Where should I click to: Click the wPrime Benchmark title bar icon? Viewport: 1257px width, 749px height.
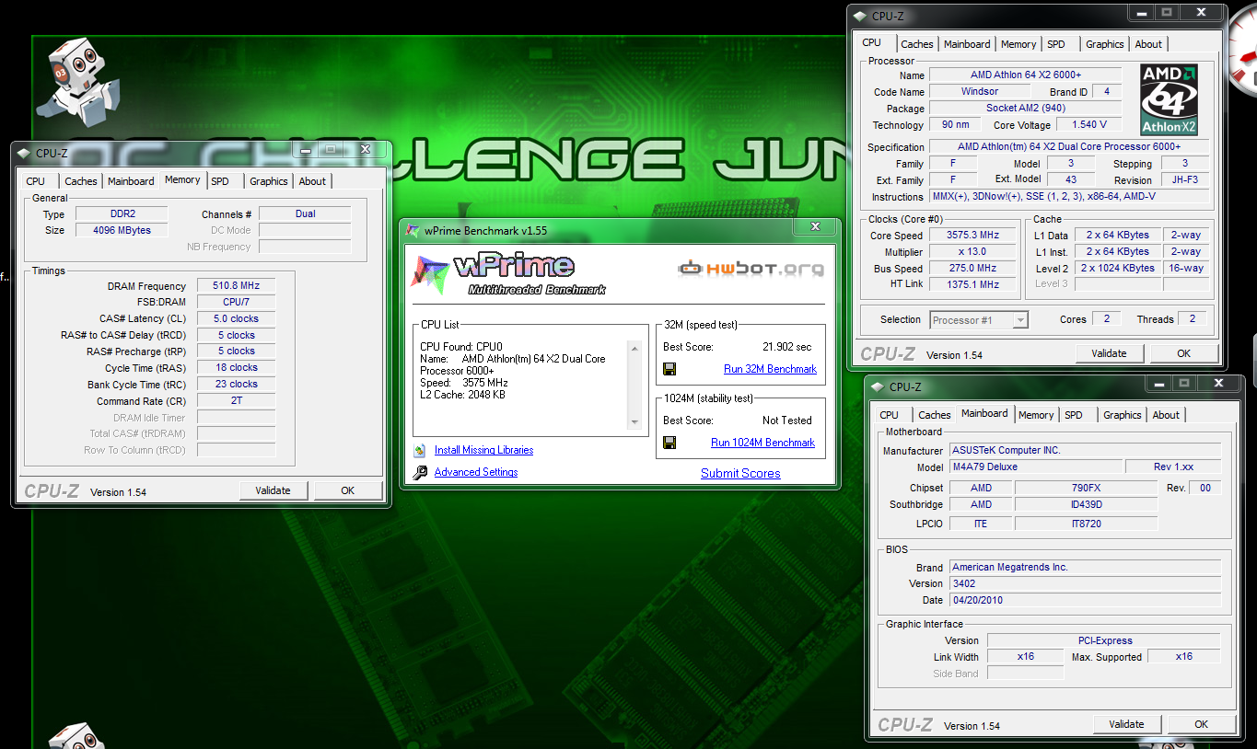point(412,230)
